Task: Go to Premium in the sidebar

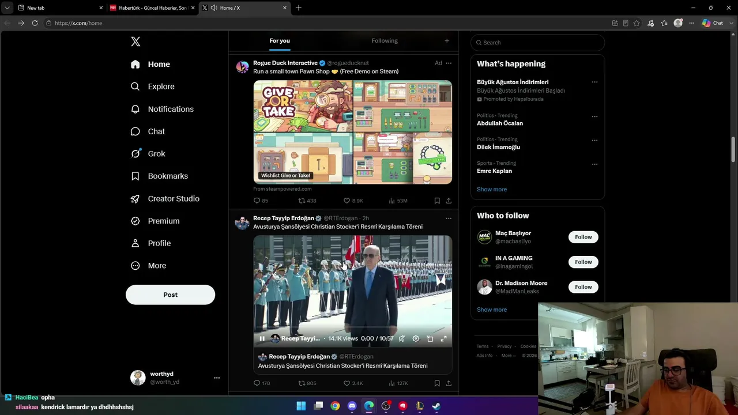Action: point(155,221)
